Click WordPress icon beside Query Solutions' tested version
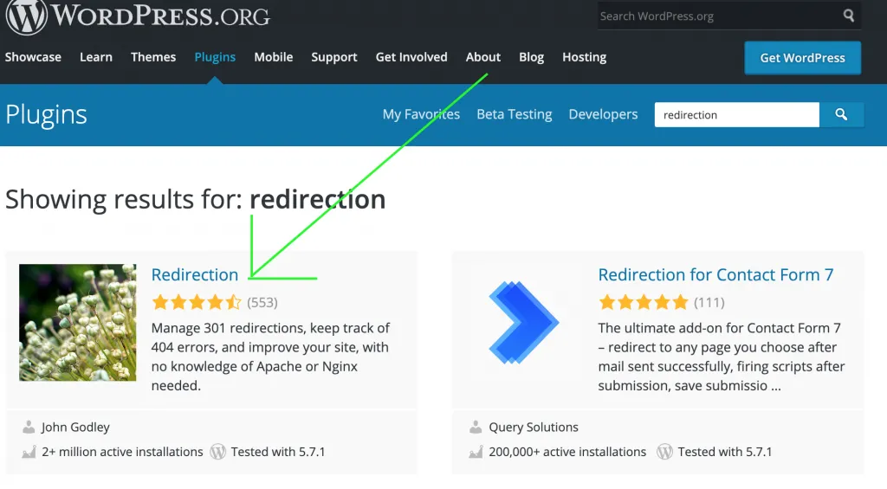 click(664, 452)
